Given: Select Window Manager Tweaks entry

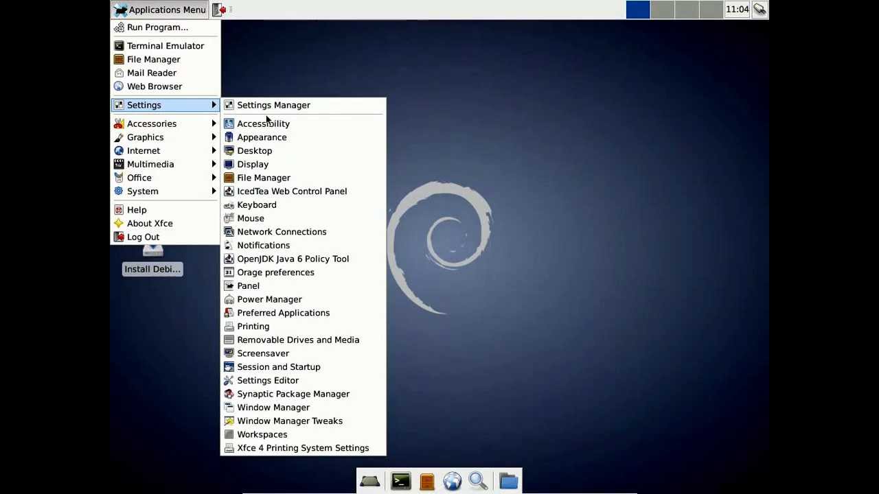Looking at the screenshot, I should point(289,421).
